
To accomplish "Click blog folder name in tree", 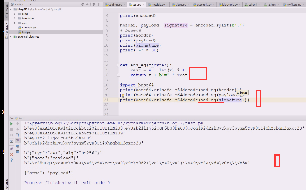I will click(25, 14).
